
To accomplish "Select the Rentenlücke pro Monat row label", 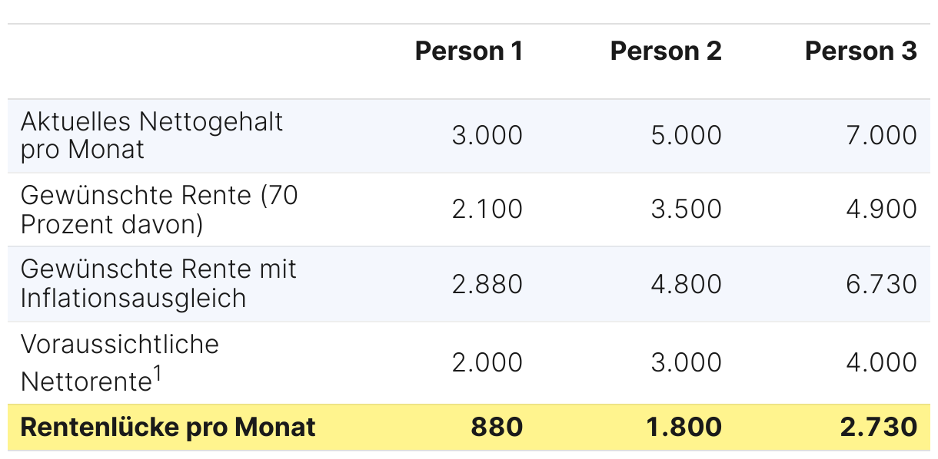I will pos(168,428).
